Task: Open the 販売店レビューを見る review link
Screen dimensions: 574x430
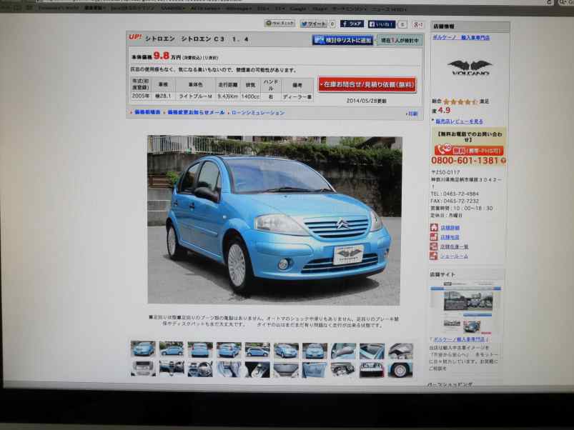Action: 459,121
